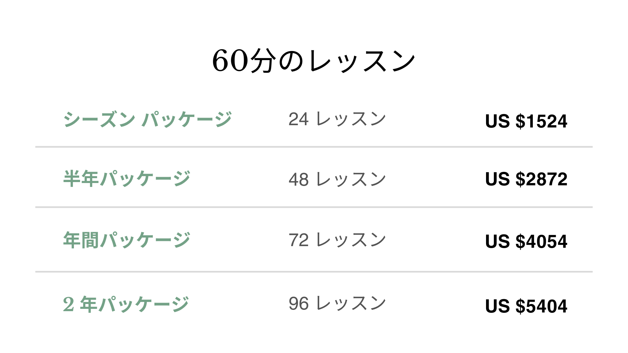Select the シーズン パッケージ package name

coord(148,119)
